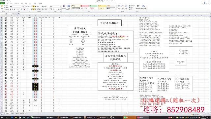Click inside the formula bar input
This screenshot has height=119, width=211.
coord(114,14)
